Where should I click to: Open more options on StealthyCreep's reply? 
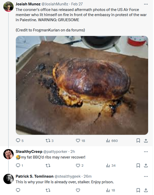pos(146,152)
